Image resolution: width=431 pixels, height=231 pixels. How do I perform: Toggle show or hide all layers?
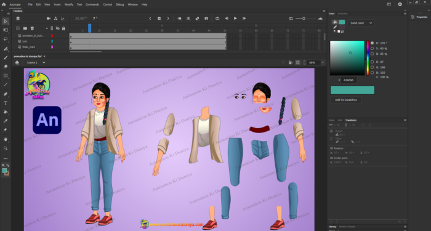point(58,28)
